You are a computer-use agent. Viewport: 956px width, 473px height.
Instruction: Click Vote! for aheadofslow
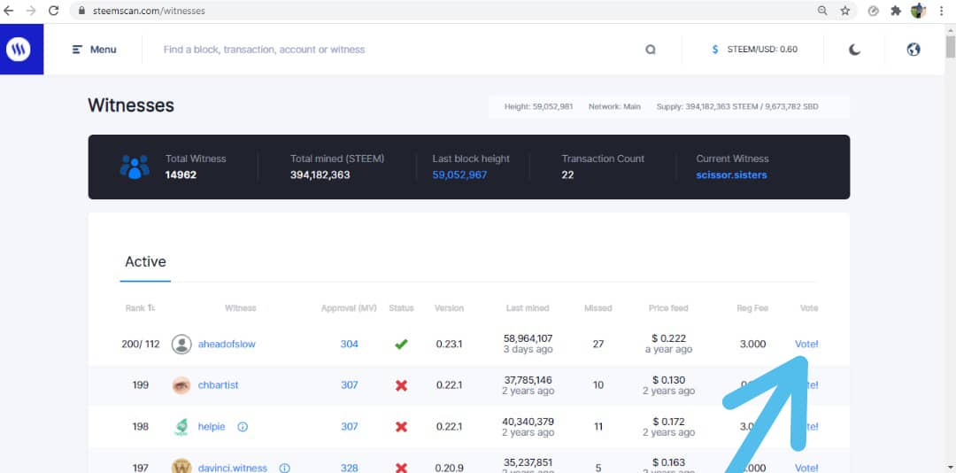point(806,345)
